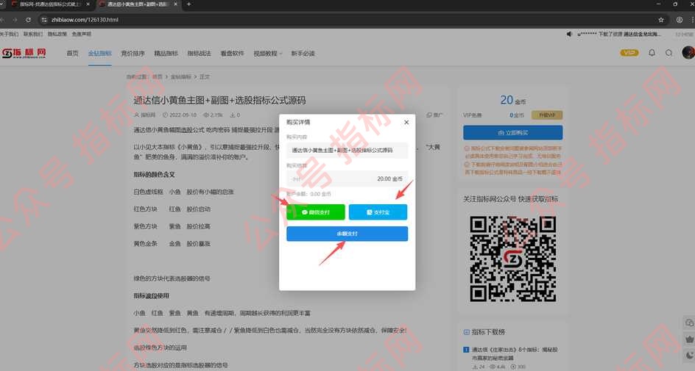Open 新手必读 navigation link
This screenshot has height=371, width=695.
[303, 54]
